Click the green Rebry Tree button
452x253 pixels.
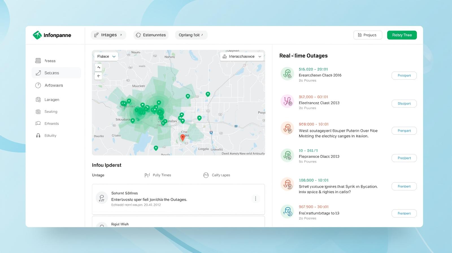point(402,35)
